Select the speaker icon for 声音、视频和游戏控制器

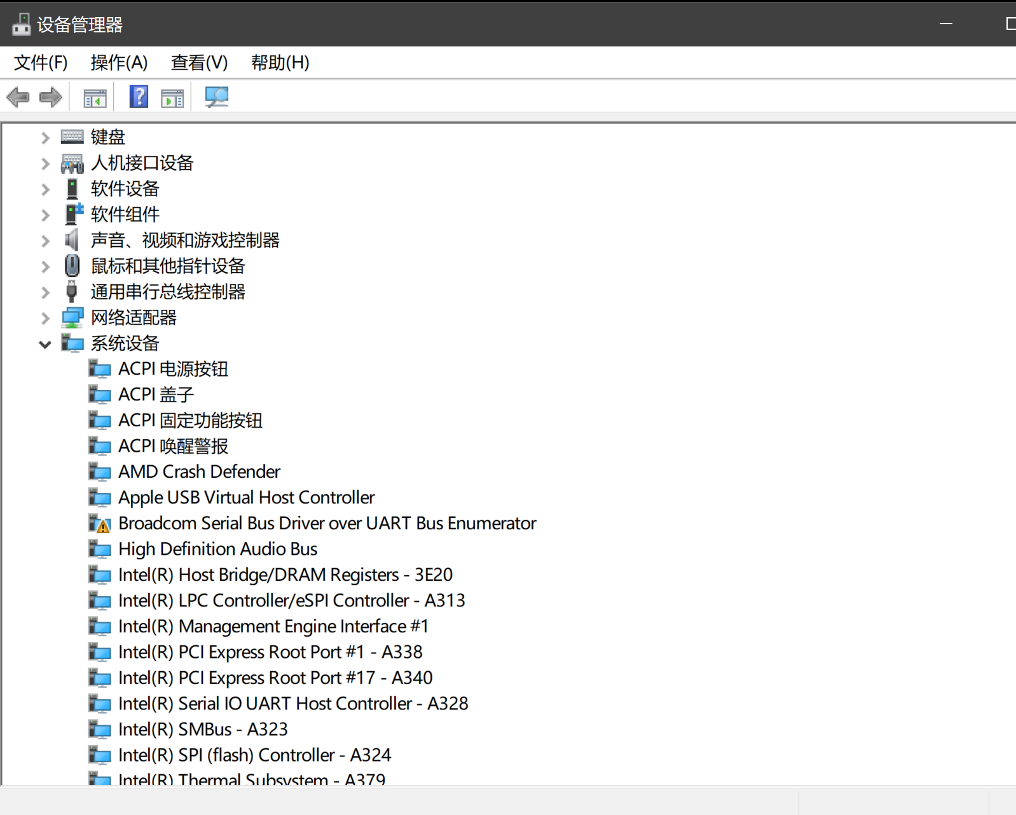[x=71, y=240]
